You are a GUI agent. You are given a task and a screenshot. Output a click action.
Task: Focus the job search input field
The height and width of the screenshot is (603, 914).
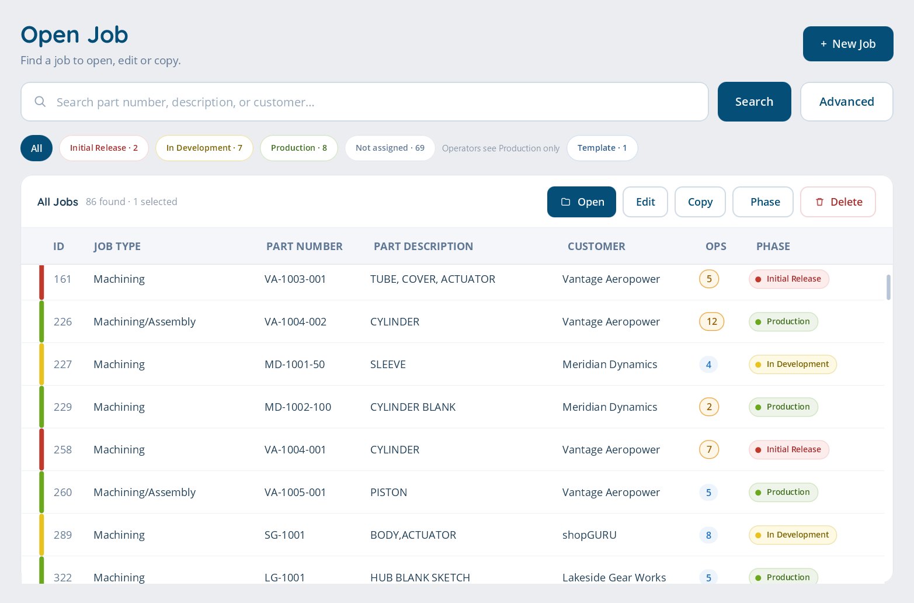(x=364, y=102)
